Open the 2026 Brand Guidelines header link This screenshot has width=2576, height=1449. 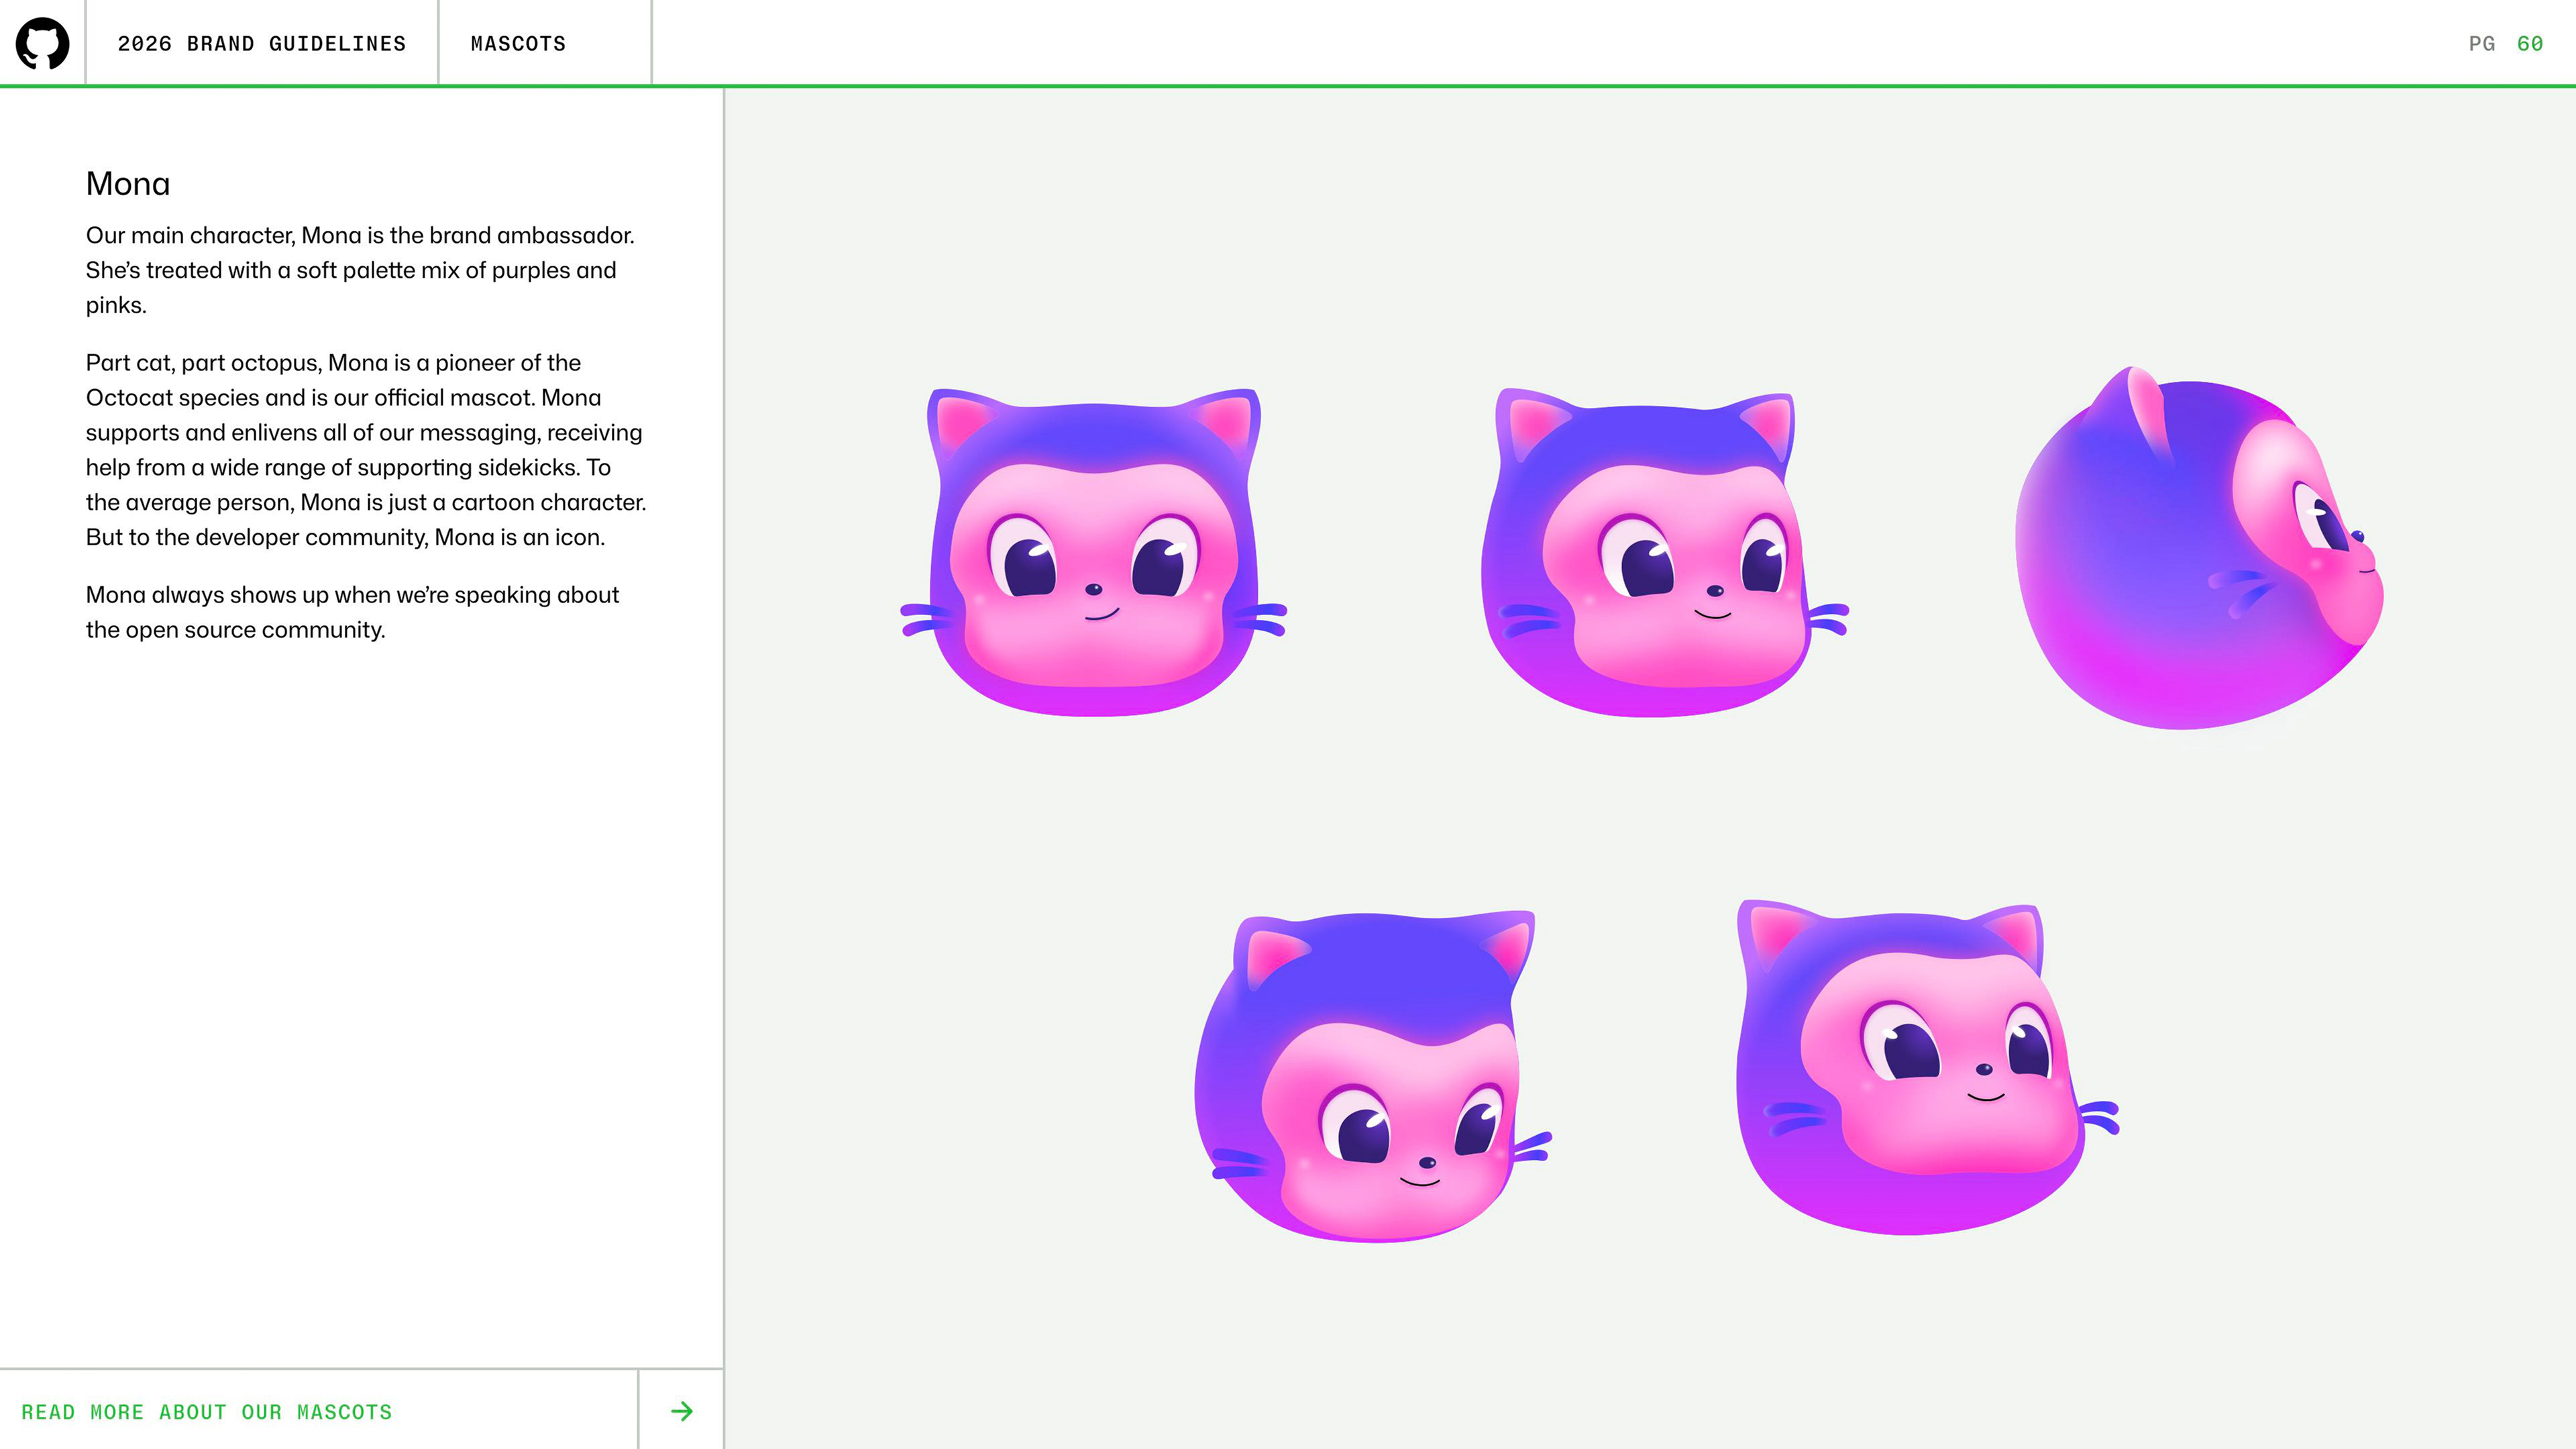[x=262, y=43]
